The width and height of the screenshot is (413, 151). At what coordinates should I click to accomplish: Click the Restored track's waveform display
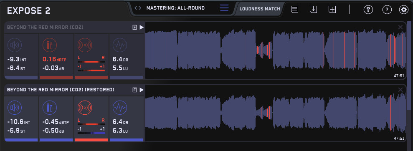(x=276, y=113)
